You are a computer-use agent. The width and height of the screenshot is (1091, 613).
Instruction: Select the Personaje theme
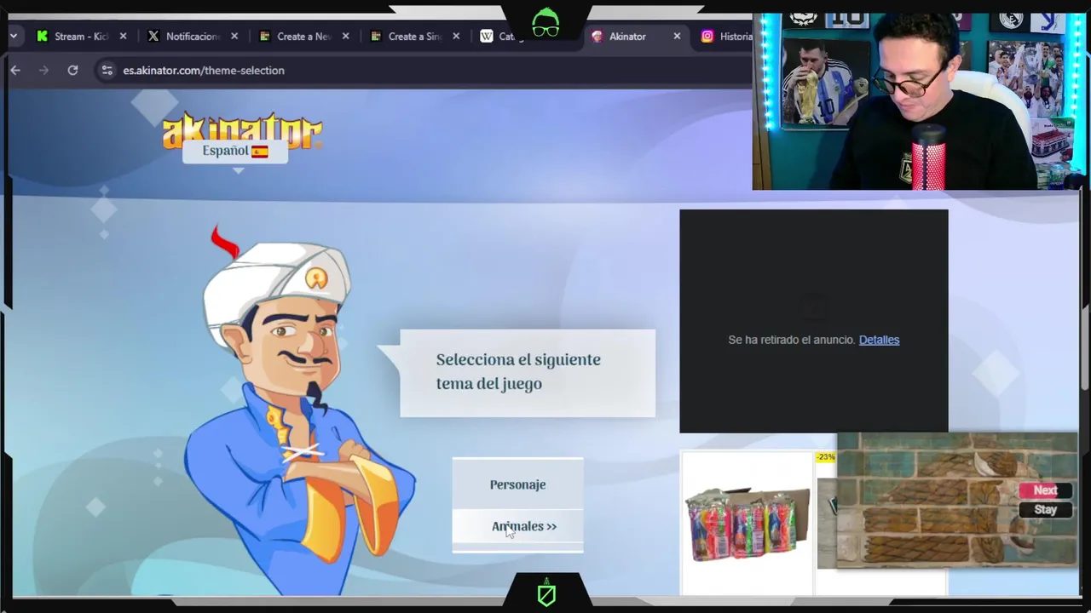click(517, 484)
